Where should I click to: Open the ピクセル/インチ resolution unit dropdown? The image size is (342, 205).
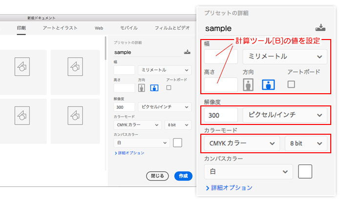pyautogui.click(x=164, y=107)
